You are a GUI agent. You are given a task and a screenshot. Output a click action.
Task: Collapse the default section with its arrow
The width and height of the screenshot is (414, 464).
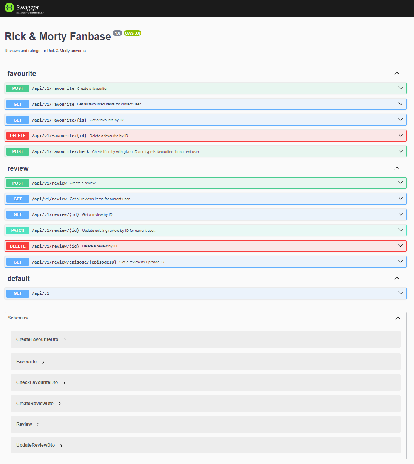[397, 278]
